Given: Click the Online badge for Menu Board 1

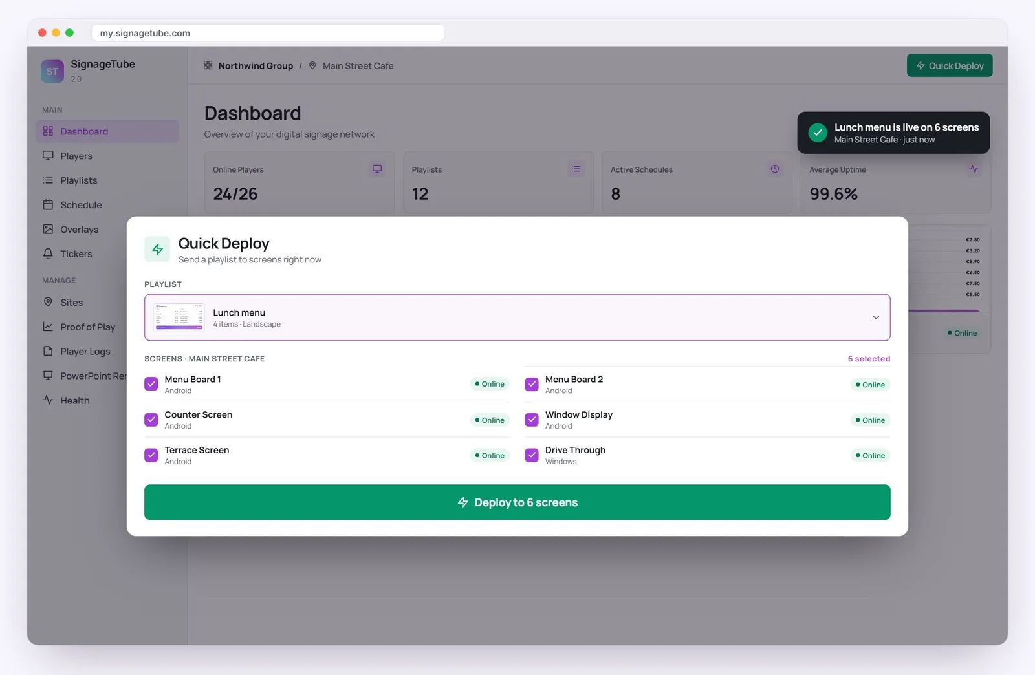Looking at the screenshot, I should coord(490,384).
